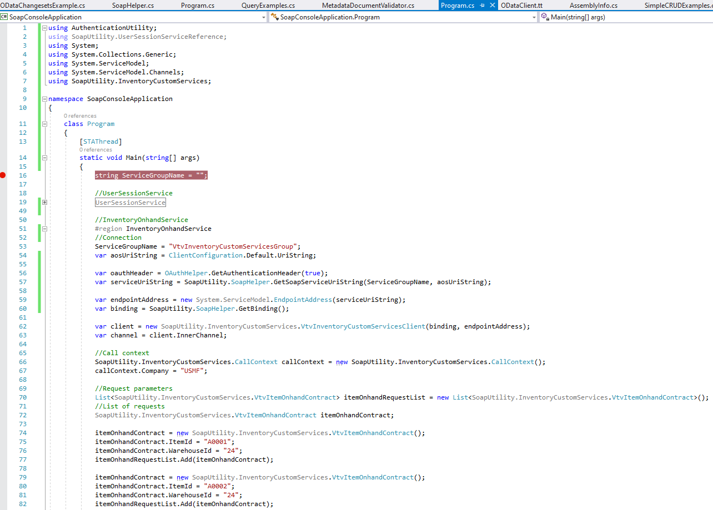This screenshot has height=510, width=713.
Task: Click the collapsed UserSessionService box
Action: [x=130, y=202]
